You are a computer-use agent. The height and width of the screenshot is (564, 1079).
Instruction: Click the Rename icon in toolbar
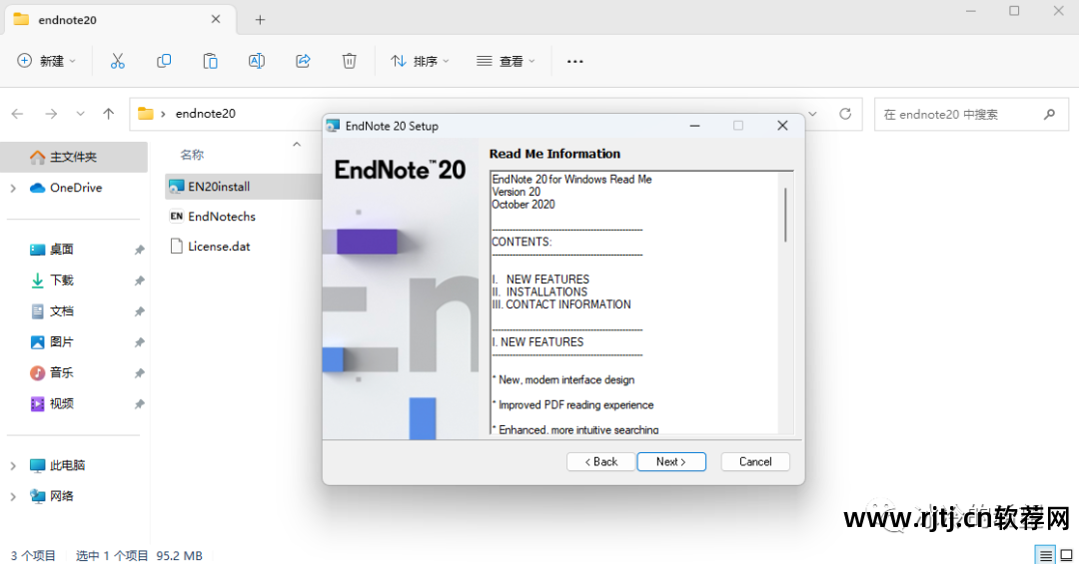click(257, 61)
